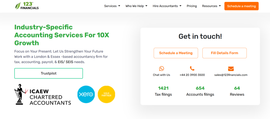Click the blue Xero logo badge
Image resolution: width=270 pixels, height=119 pixels.
[x=86, y=94]
